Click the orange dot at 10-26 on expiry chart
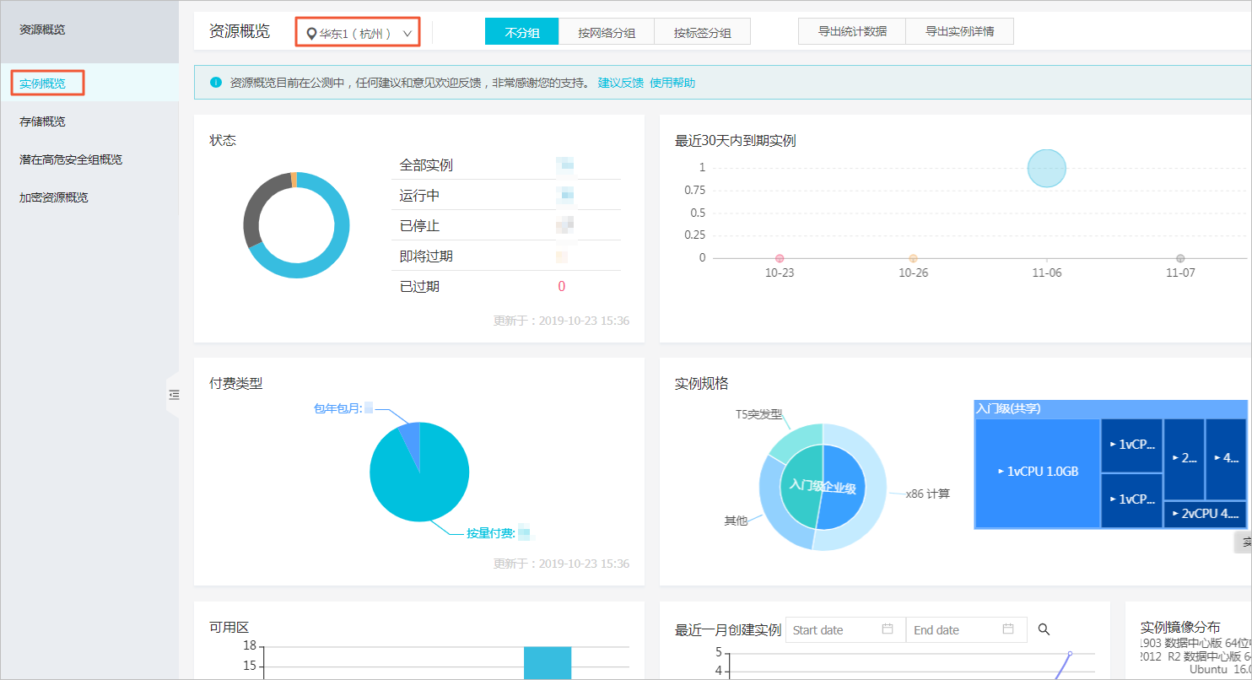Viewport: 1252px width, 680px height. (x=913, y=258)
